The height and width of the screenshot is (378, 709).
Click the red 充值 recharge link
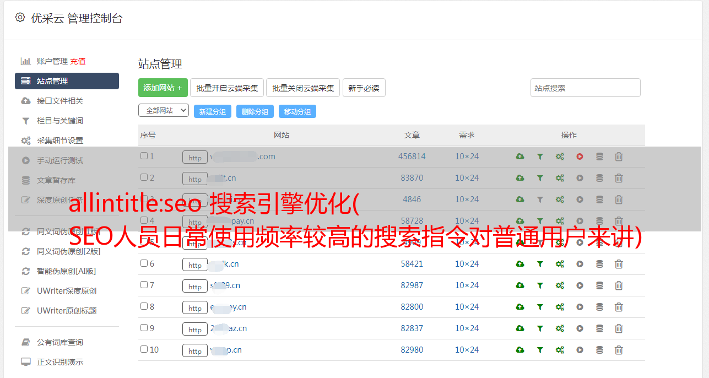[x=78, y=61]
